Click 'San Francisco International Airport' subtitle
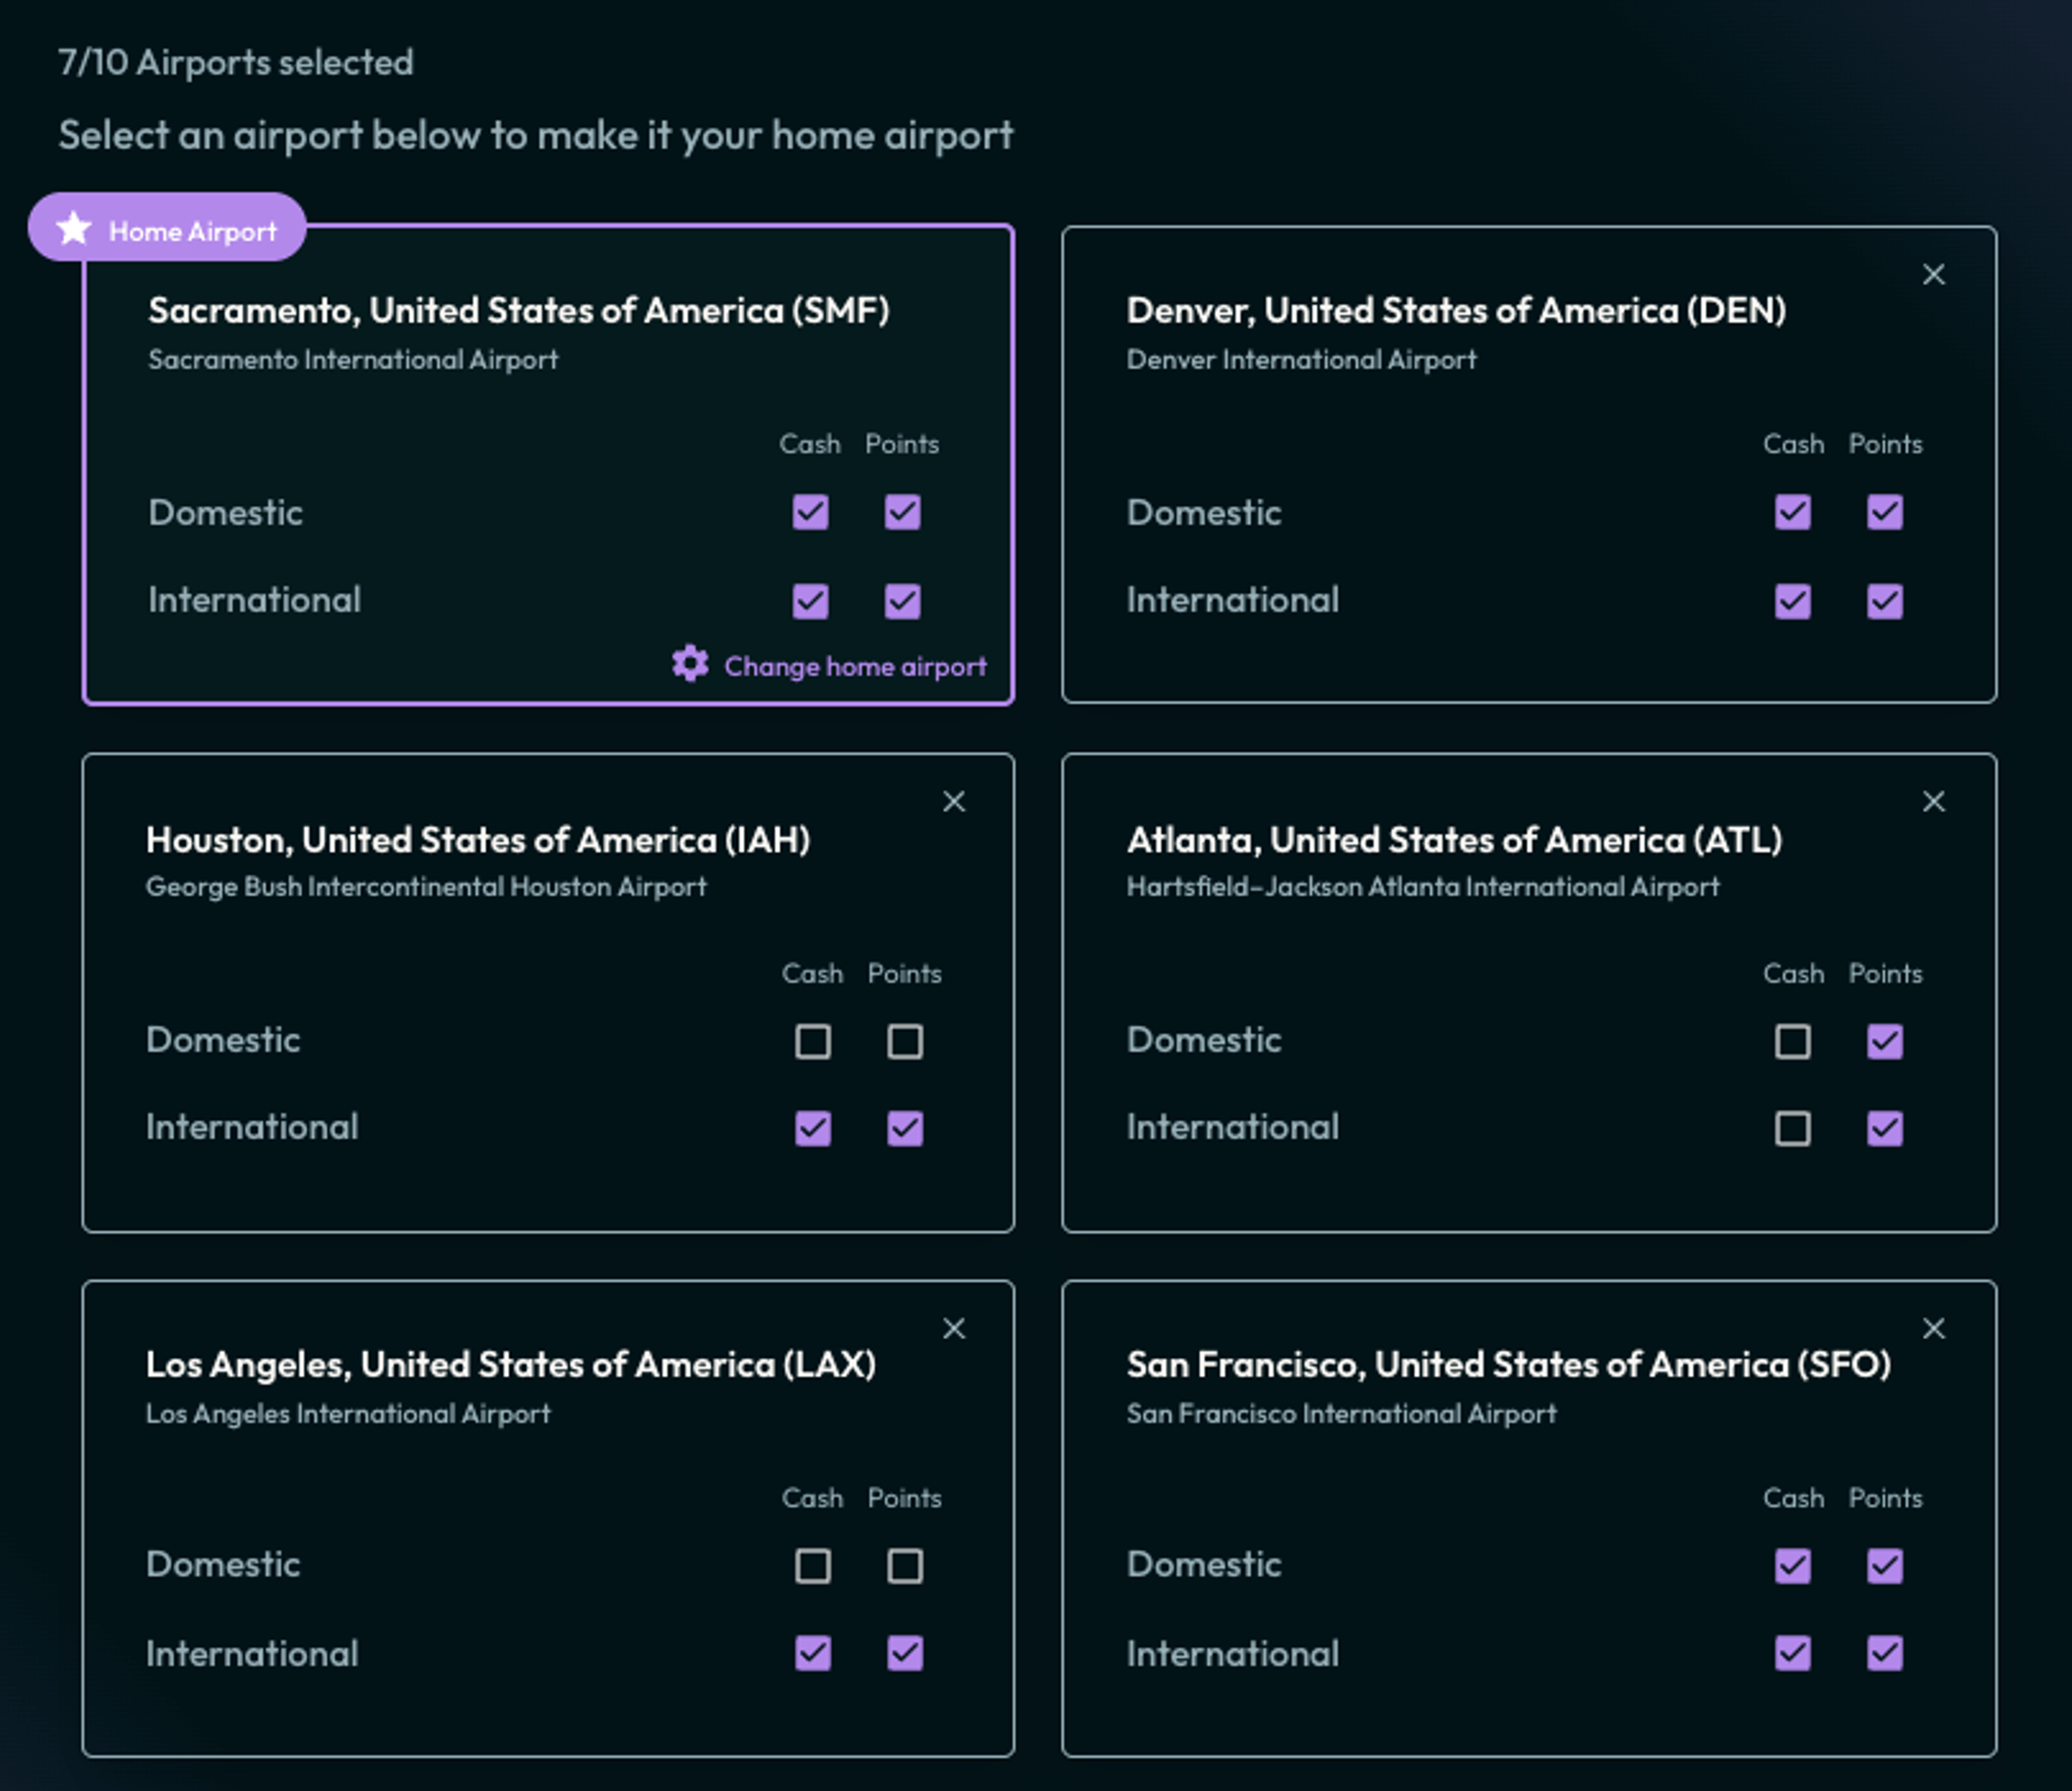Image resolution: width=2072 pixels, height=1791 pixels. tap(1341, 1413)
